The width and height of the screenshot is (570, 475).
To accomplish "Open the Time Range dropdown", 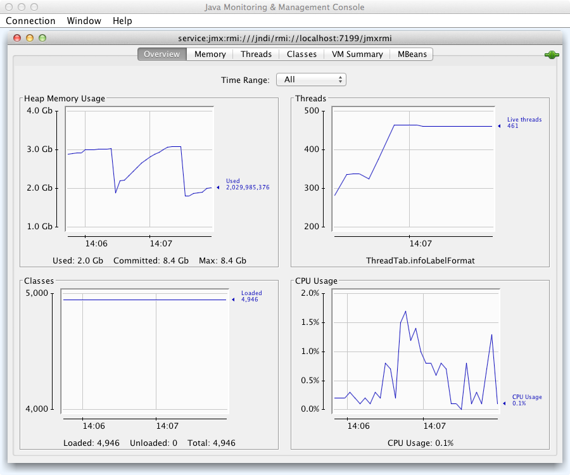I will pos(311,80).
